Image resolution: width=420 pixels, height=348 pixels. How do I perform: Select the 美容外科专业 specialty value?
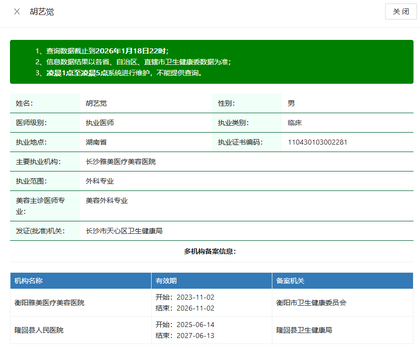(107, 200)
